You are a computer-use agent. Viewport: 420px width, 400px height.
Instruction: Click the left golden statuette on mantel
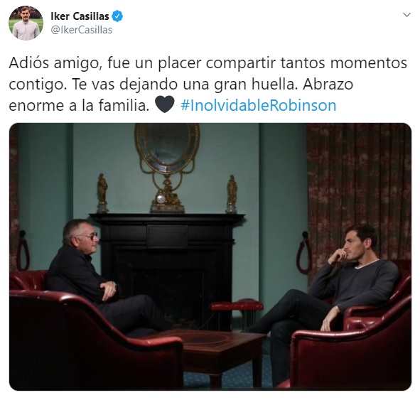pos(102,193)
